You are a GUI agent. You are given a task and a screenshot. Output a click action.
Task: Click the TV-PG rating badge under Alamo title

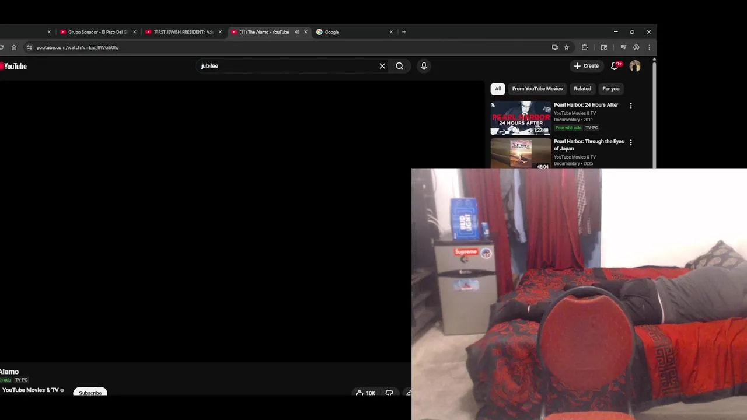pyautogui.click(x=22, y=380)
